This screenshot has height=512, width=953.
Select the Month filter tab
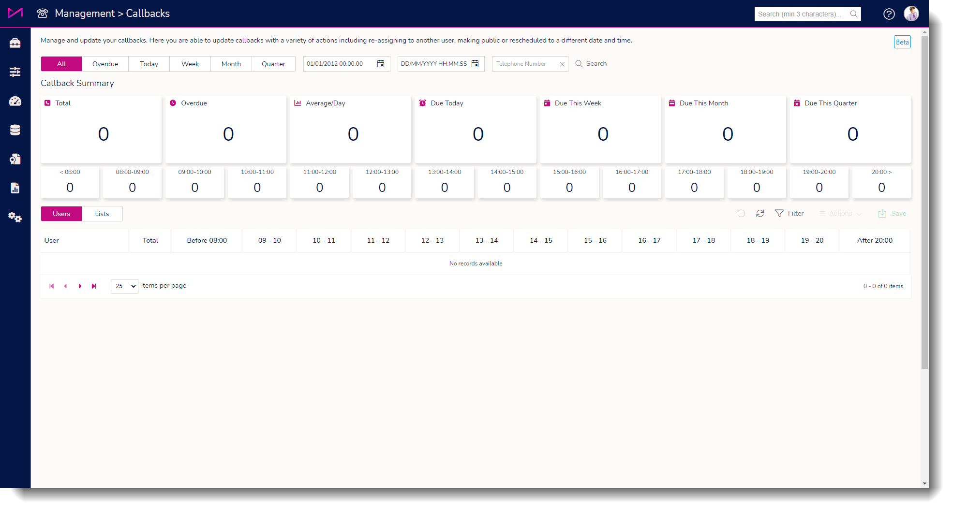coord(231,64)
